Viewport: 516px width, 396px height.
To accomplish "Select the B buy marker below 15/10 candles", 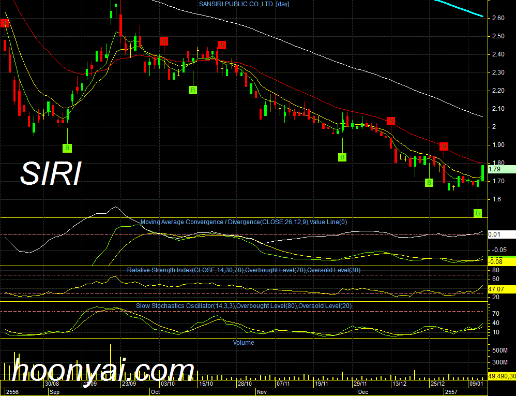I will [x=193, y=90].
